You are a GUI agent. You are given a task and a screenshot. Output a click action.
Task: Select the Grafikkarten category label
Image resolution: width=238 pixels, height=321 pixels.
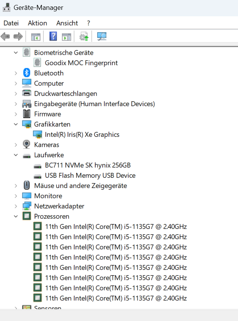pyautogui.click(x=52, y=124)
